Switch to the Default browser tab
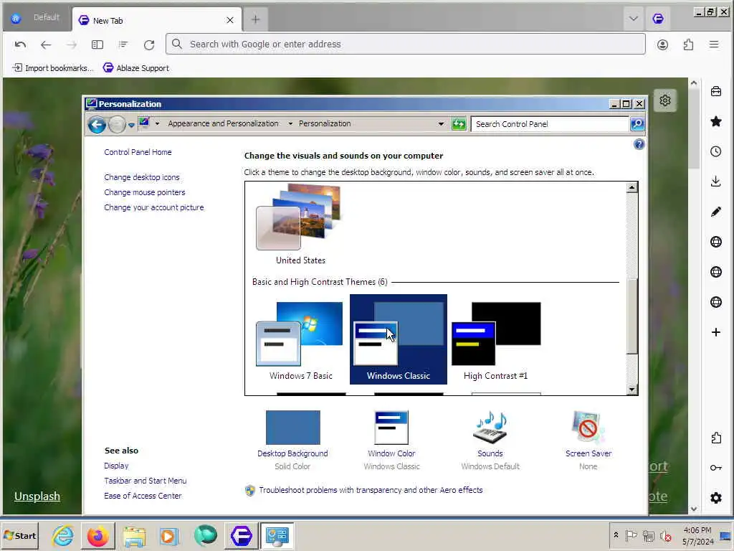 37,19
